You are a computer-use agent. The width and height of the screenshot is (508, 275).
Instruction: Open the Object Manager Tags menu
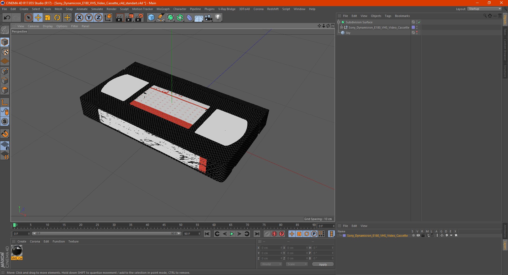click(388, 16)
